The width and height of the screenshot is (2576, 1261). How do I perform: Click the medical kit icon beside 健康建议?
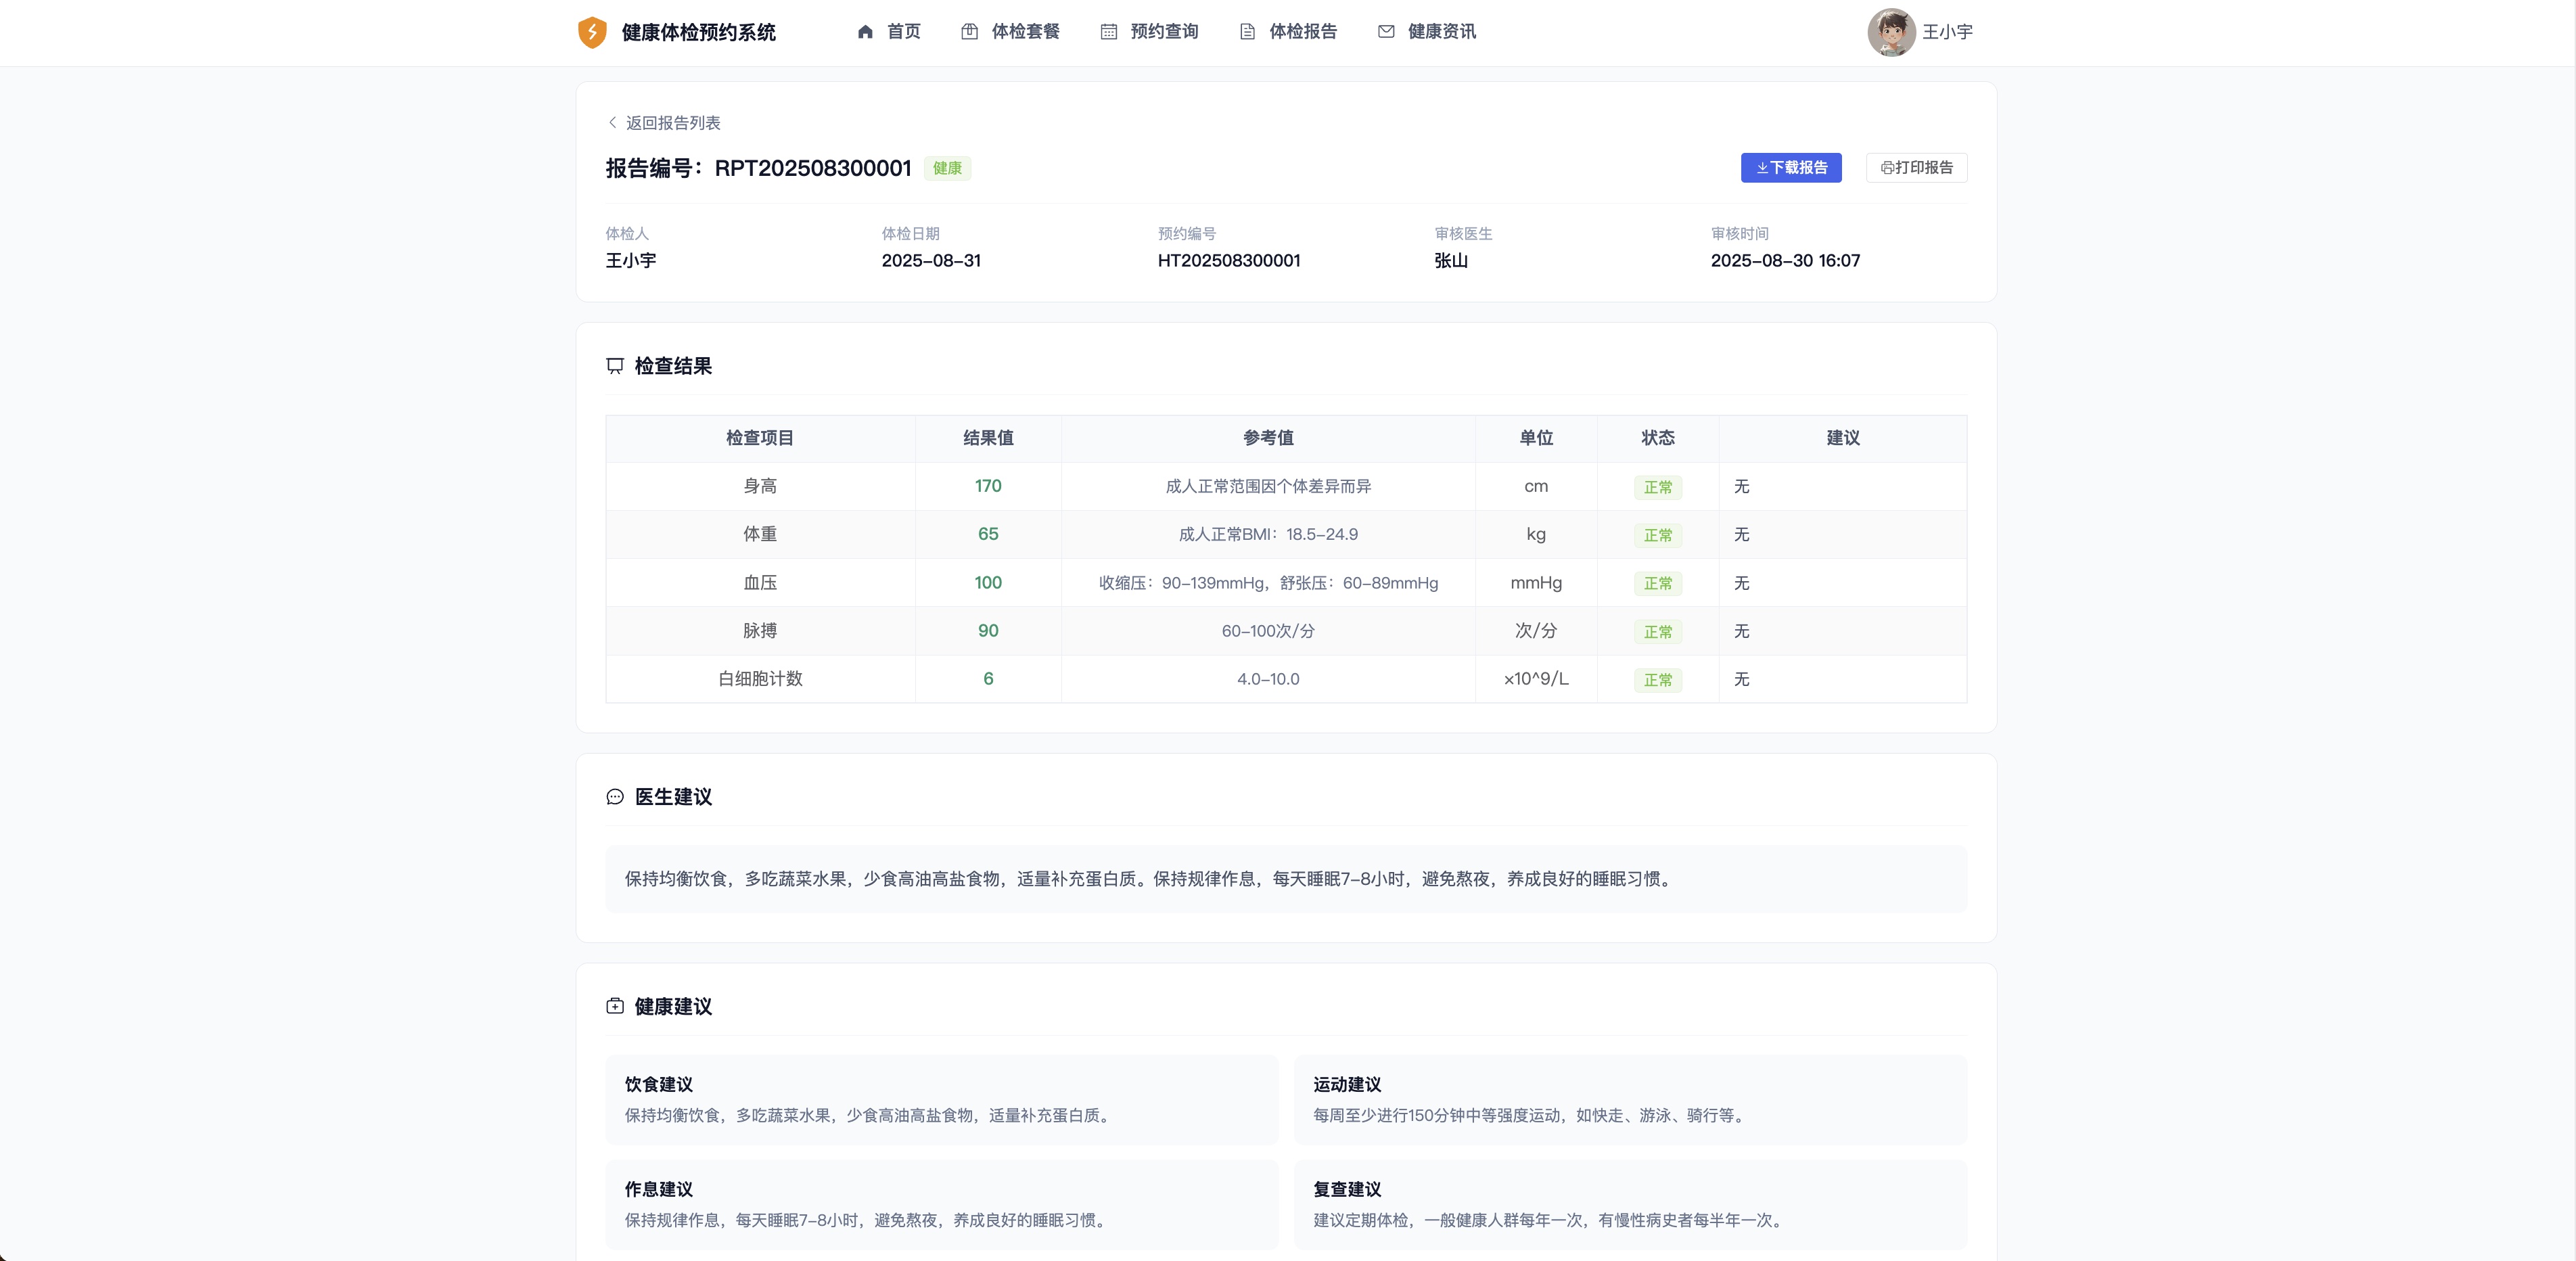coord(615,1006)
